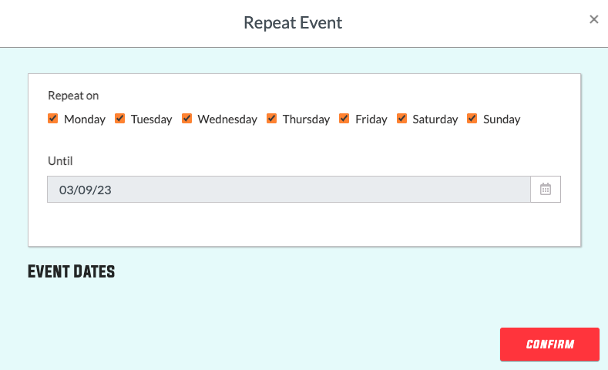The image size is (608, 370).
Task: Click the Repeat Event dialog title
Action: (293, 22)
